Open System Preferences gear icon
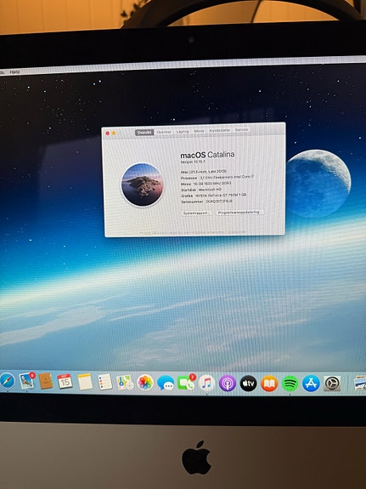The image size is (366, 489). coord(332,384)
